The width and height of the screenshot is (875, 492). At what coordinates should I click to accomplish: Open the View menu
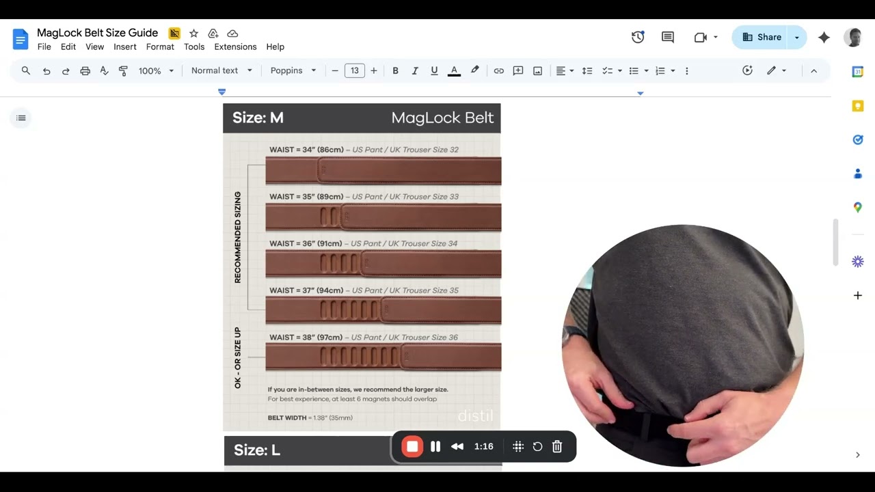pos(95,47)
